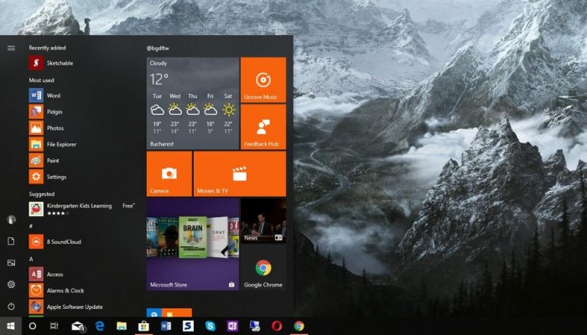Screen dimensions: 587x335
Task: Click the Suggested heading
Action: click(42, 193)
